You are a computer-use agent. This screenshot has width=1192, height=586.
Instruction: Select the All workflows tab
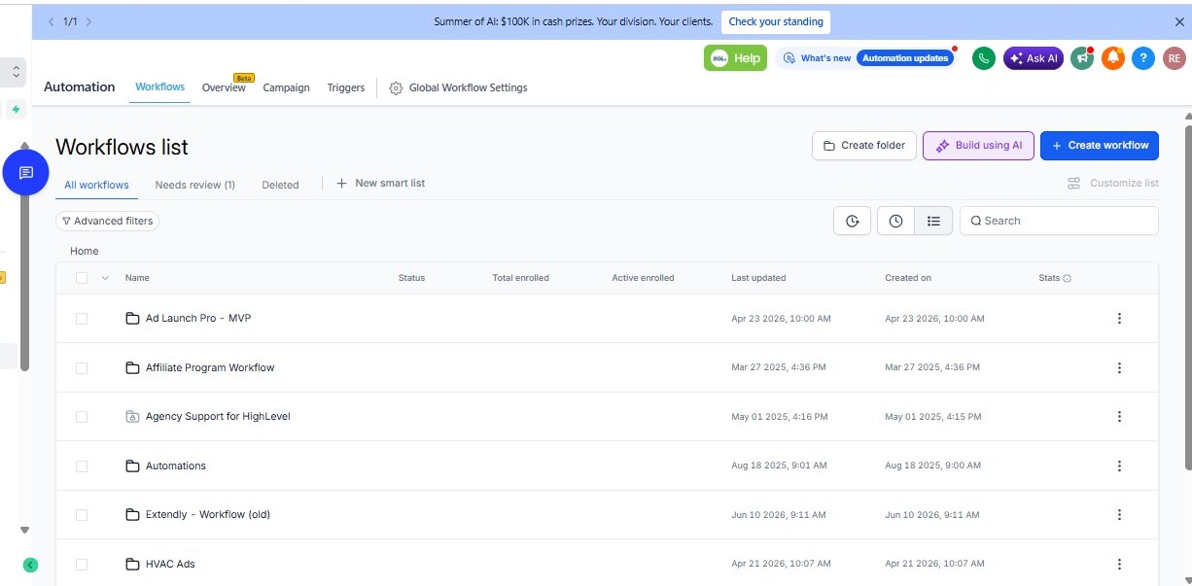point(96,185)
